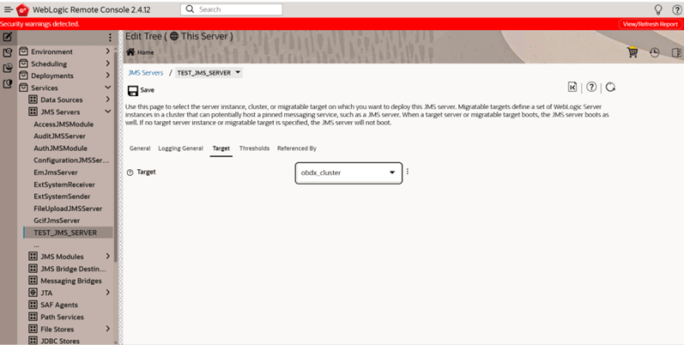Open the navigation tree kebab menu
This screenshot has height=345, width=684.
pyautogui.click(x=110, y=38)
